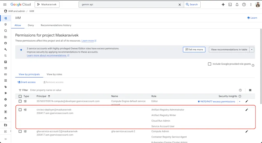
Task: Click the Search button
Action: pyautogui.click(x=192, y=4)
